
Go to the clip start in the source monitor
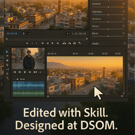pos(15,72)
